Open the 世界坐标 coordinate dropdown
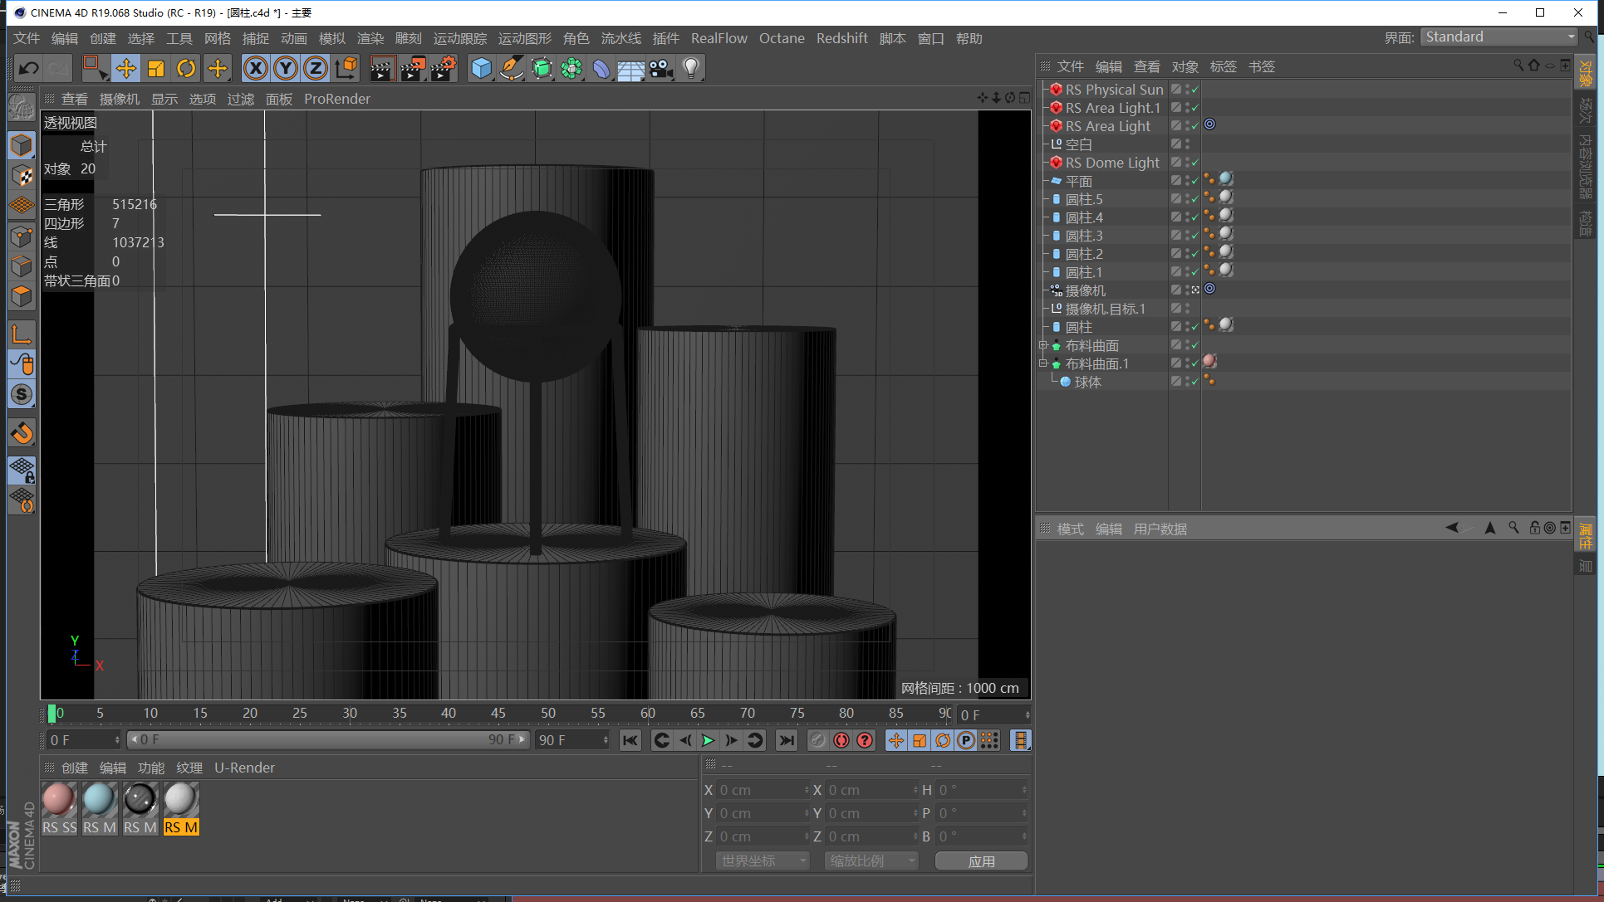The height and width of the screenshot is (902, 1604). coord(763,861)
